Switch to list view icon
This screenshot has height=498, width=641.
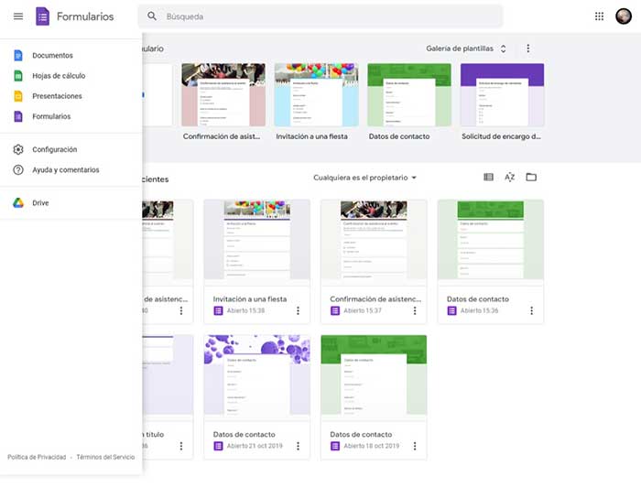pos(488,178)
